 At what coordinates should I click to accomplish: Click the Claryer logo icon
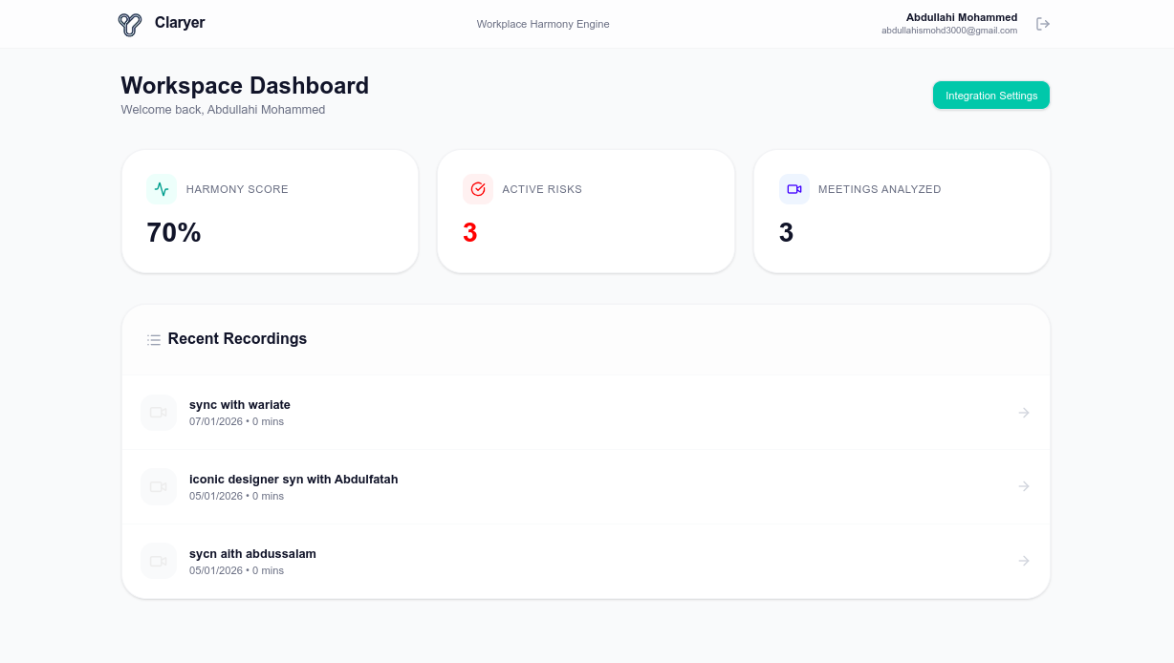(129, 24)
